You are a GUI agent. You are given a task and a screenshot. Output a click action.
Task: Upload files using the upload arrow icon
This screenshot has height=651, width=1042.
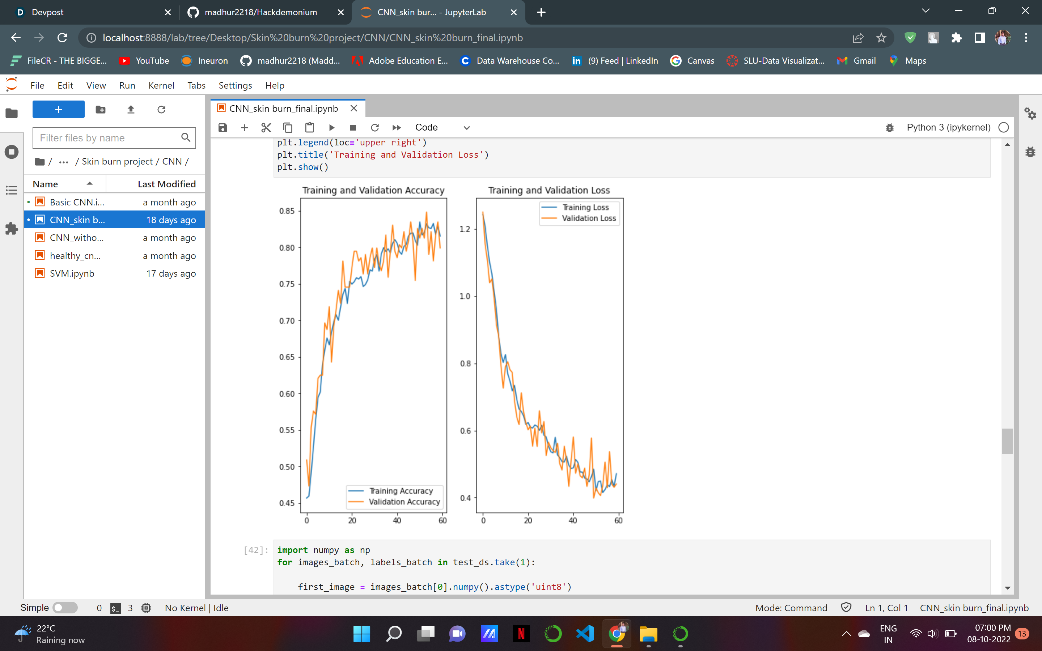pos(131,109)
